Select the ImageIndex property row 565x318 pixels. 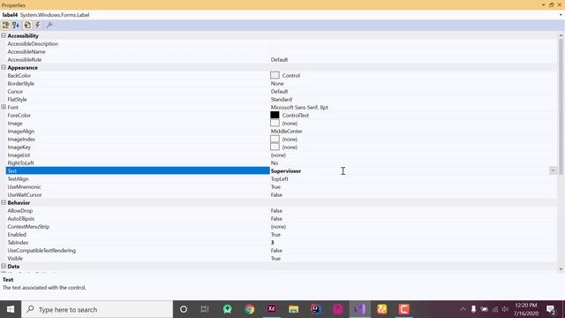[281, 140]
